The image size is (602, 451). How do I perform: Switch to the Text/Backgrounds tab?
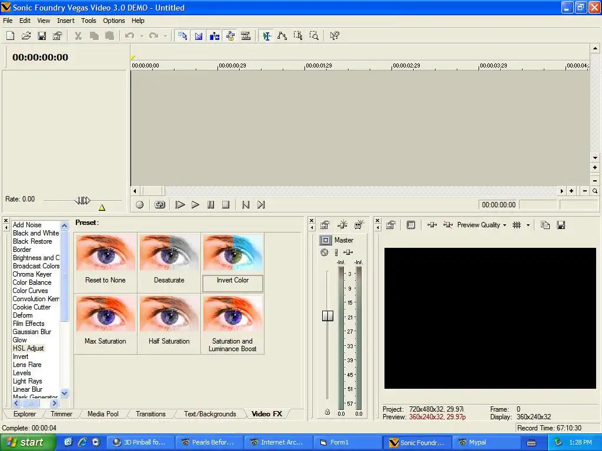coord(210,414)
